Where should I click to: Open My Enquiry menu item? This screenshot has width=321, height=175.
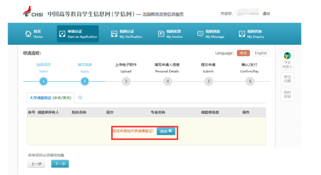point(251,34)
